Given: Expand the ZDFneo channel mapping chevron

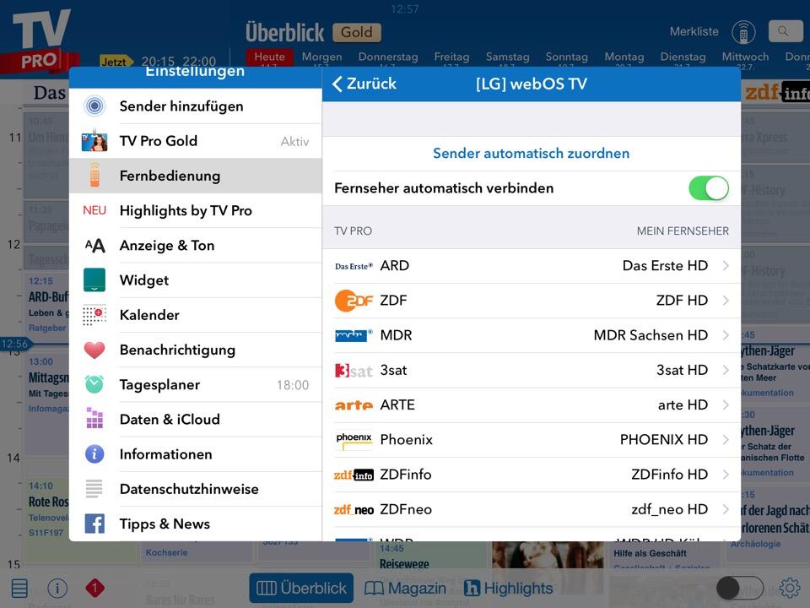Looking at the screenshot, I should 726,509.
